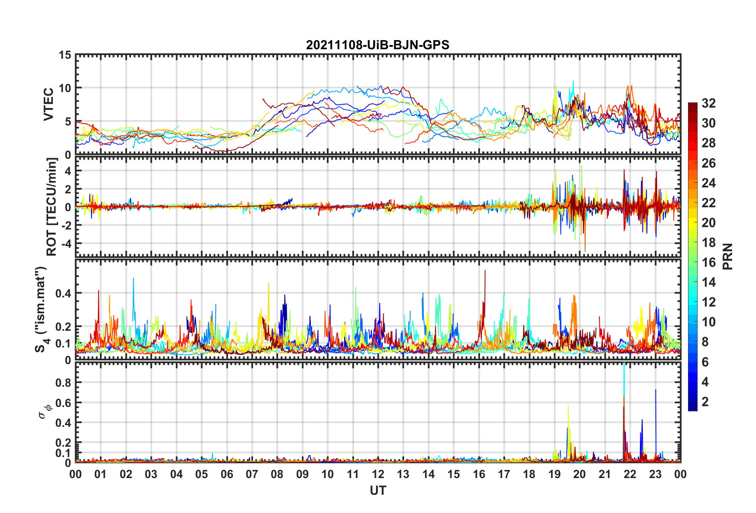Click x-axis tick label 06

[227, 474]
